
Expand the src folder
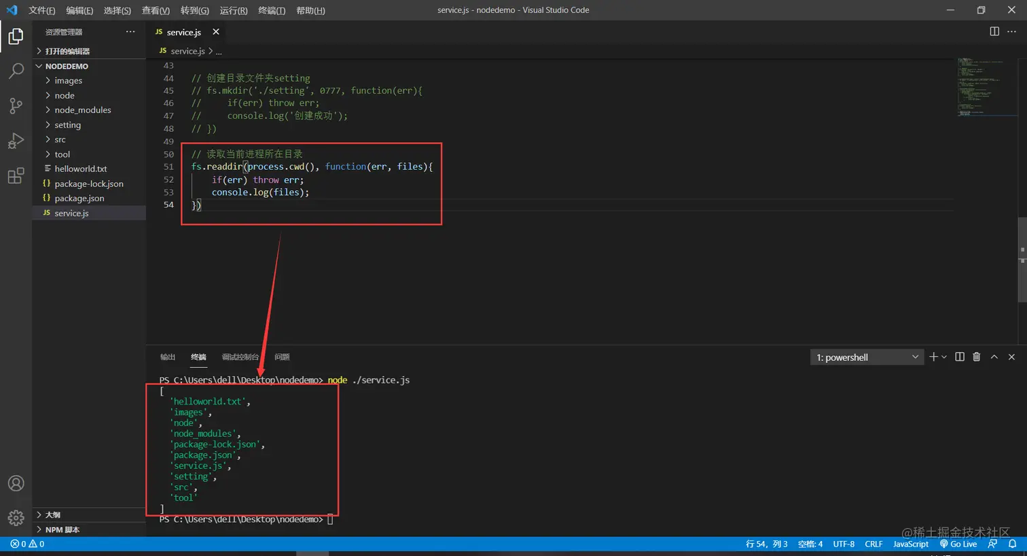(x=89, y=139)
